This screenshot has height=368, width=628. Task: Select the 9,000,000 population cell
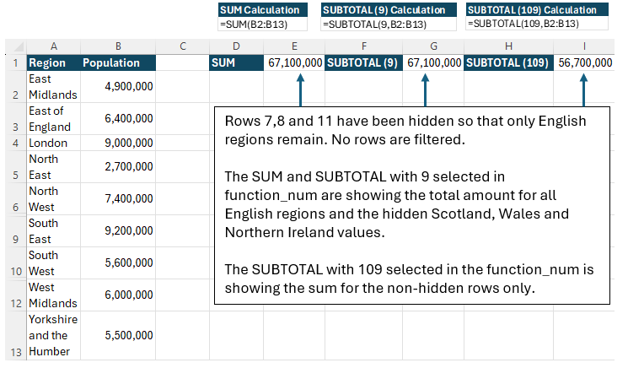click(118, 143)
